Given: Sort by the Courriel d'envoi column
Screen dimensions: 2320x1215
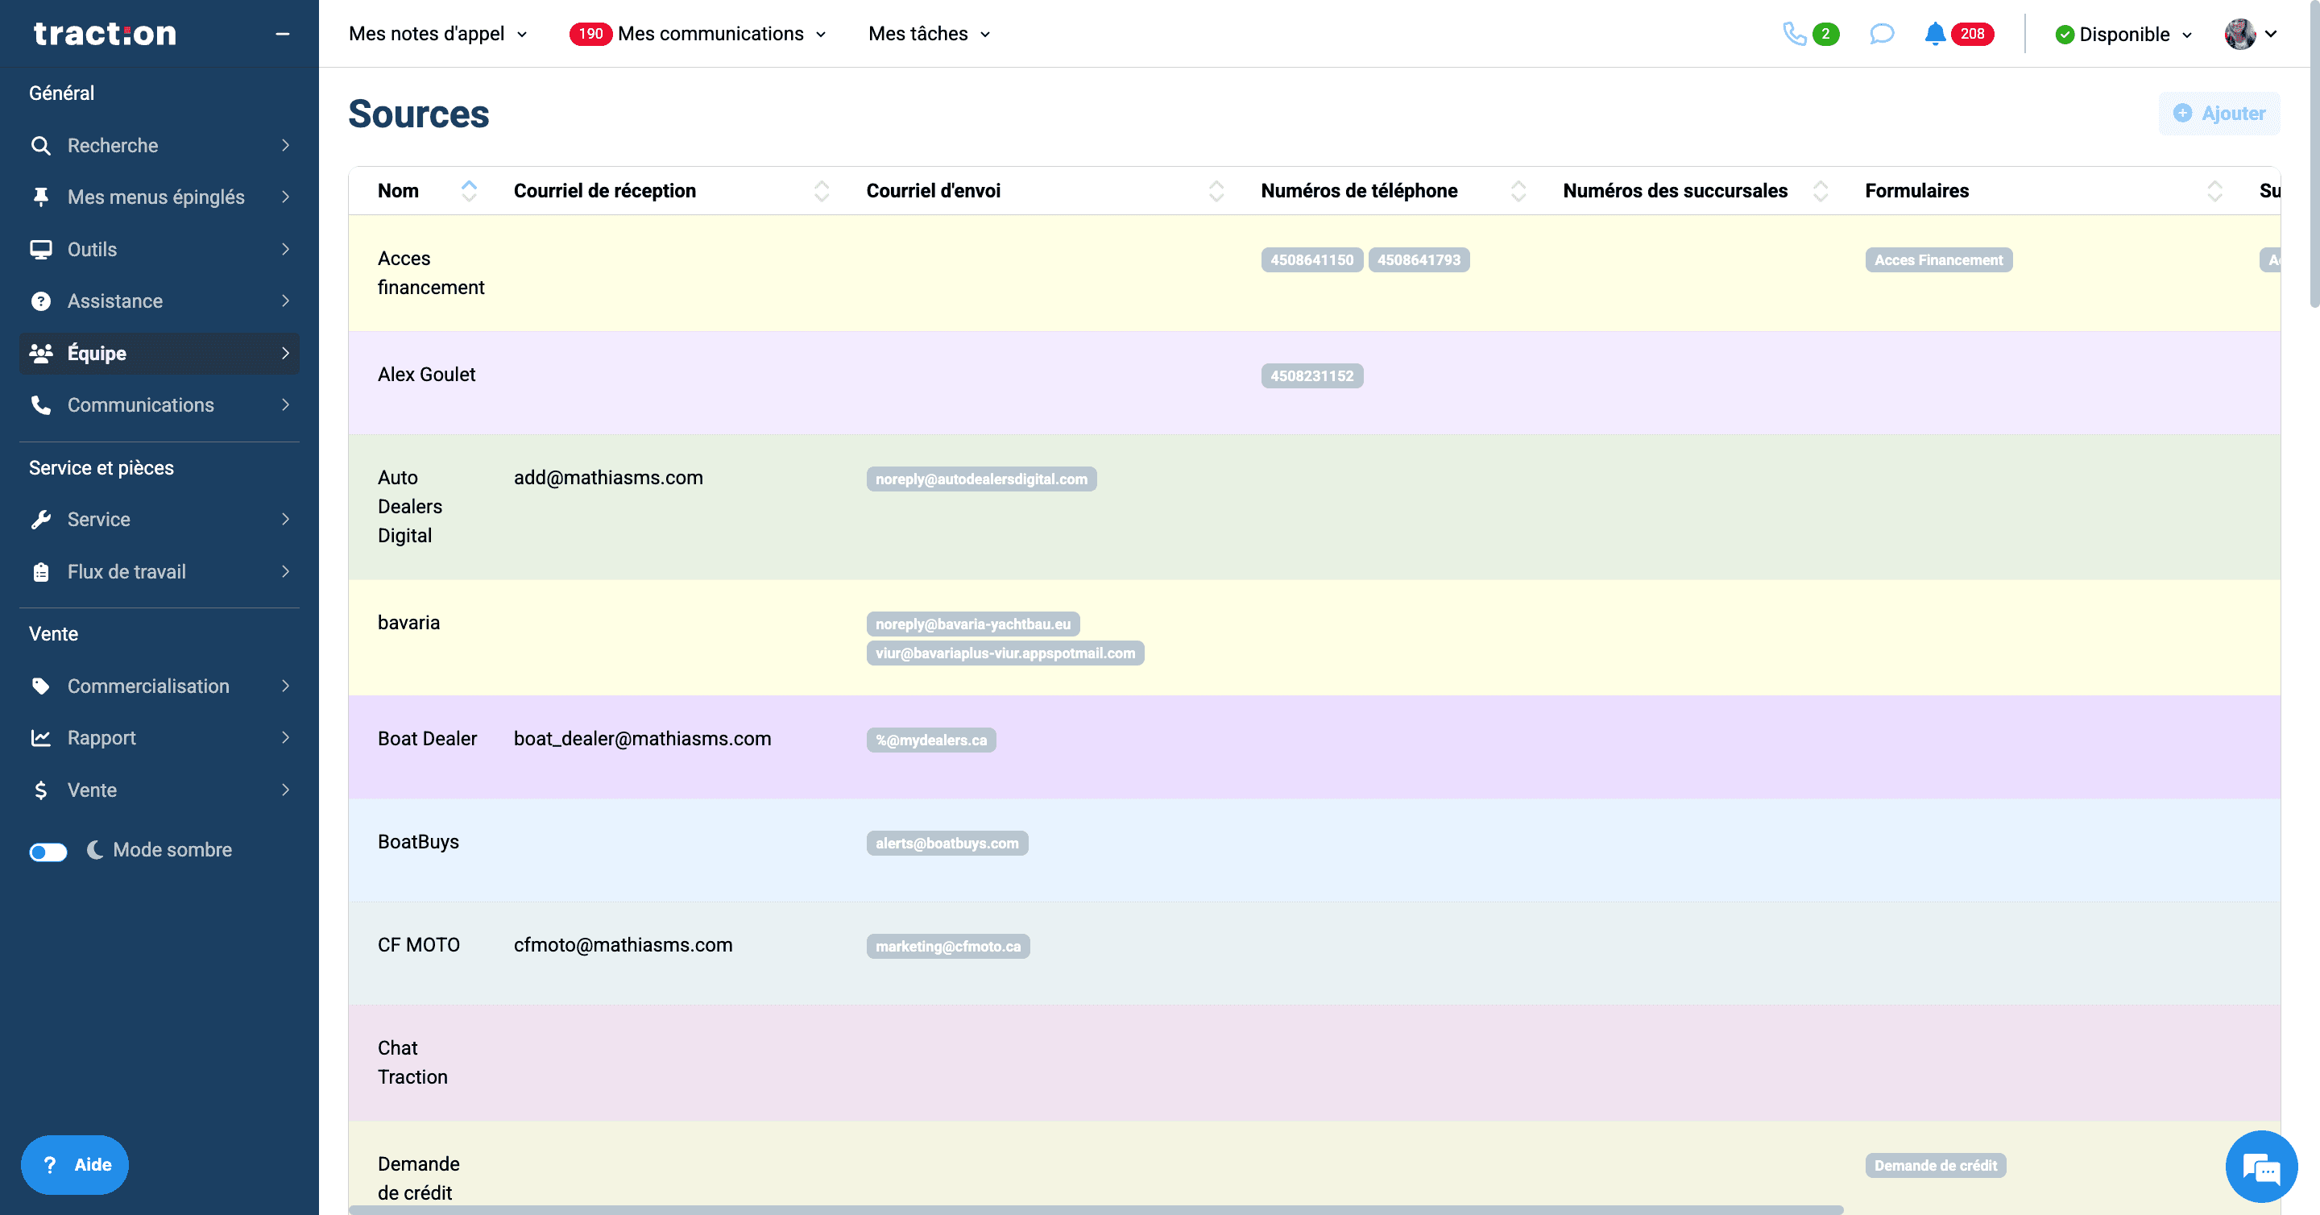Looking at the screenshot, I should coord(1216,190).
